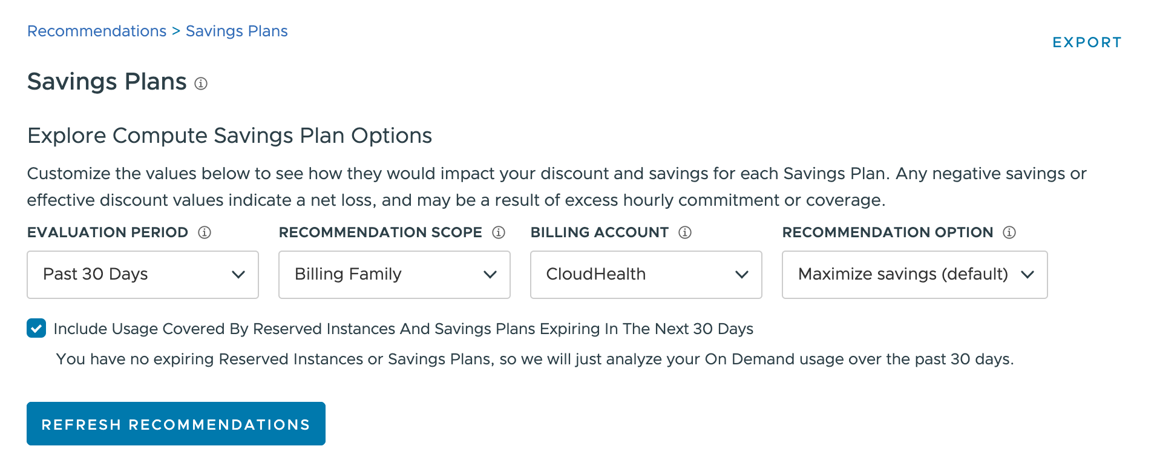Click the Recommendations breadcrumb link
Viewport: 1157px width, 466px height.
[x=96, y=30]
